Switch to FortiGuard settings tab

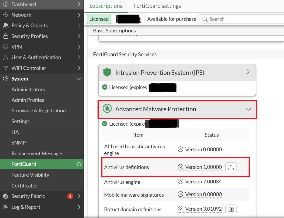(x=157, y=6)
